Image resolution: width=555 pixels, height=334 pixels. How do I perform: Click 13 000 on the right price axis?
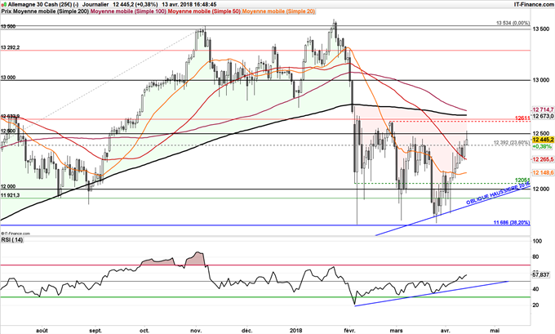(542, 80)
